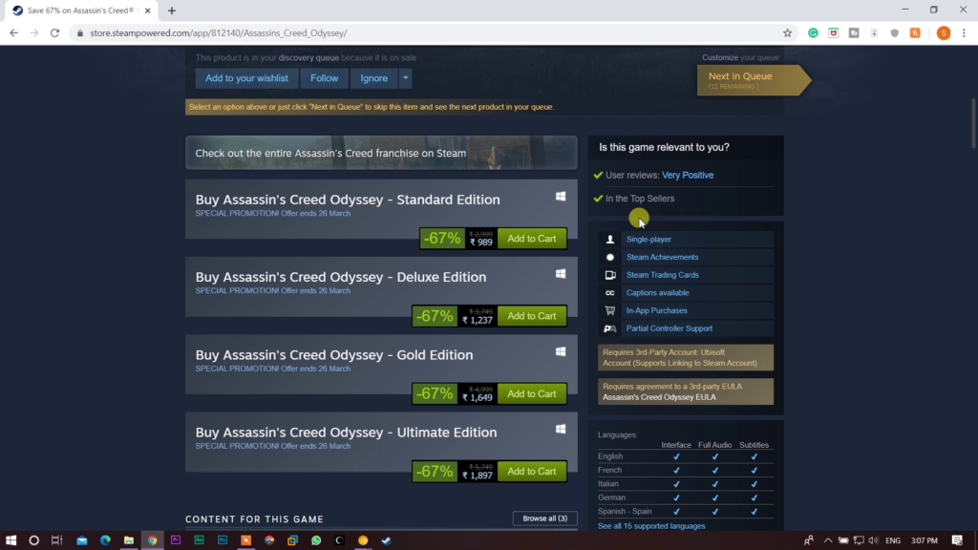
Task: Open Adobe Premiere Pro from the taskbar
Action: pyautogui.click(x=176, y=540)
